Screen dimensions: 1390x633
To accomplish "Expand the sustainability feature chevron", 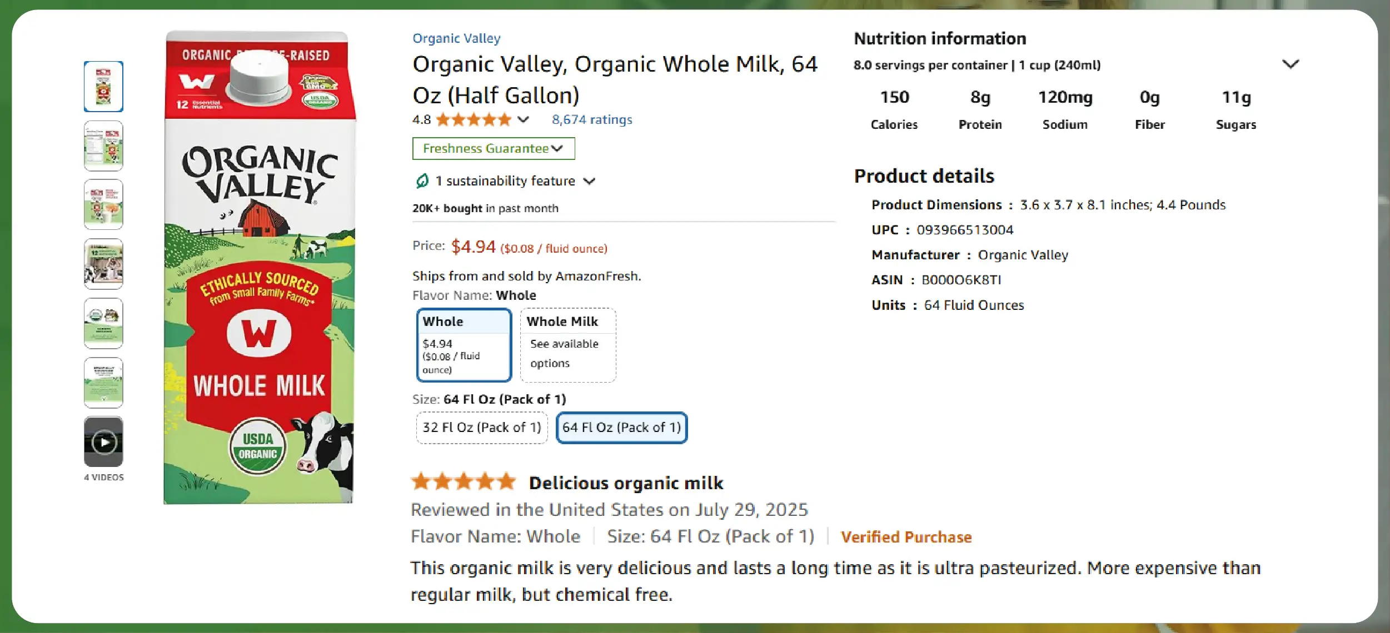I will 590,181.
